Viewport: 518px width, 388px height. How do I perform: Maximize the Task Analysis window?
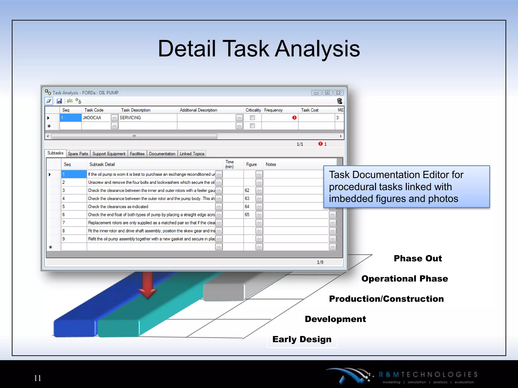327,93
